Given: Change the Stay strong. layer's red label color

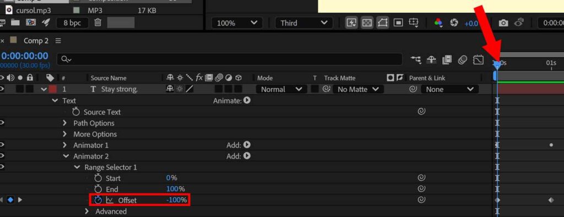Looking at the screenshot, I should [x=53, y=89].
